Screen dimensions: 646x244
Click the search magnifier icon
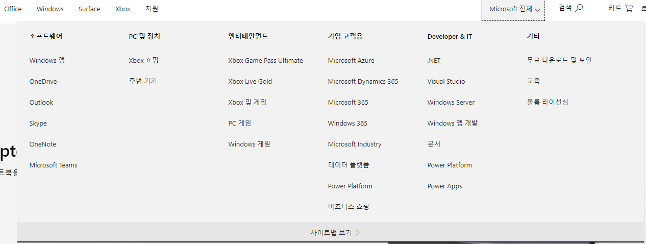pos(579,8)
